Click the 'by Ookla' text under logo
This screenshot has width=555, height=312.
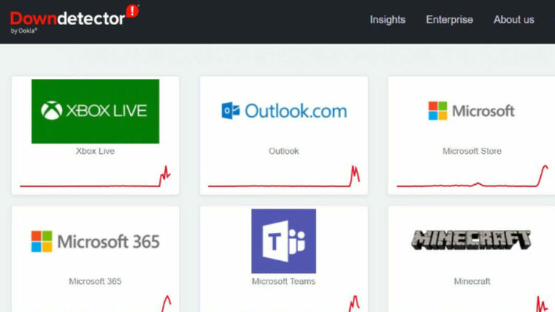click(x=24, y=31)
